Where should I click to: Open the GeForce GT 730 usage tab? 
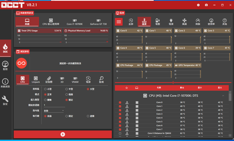point(98,22)
